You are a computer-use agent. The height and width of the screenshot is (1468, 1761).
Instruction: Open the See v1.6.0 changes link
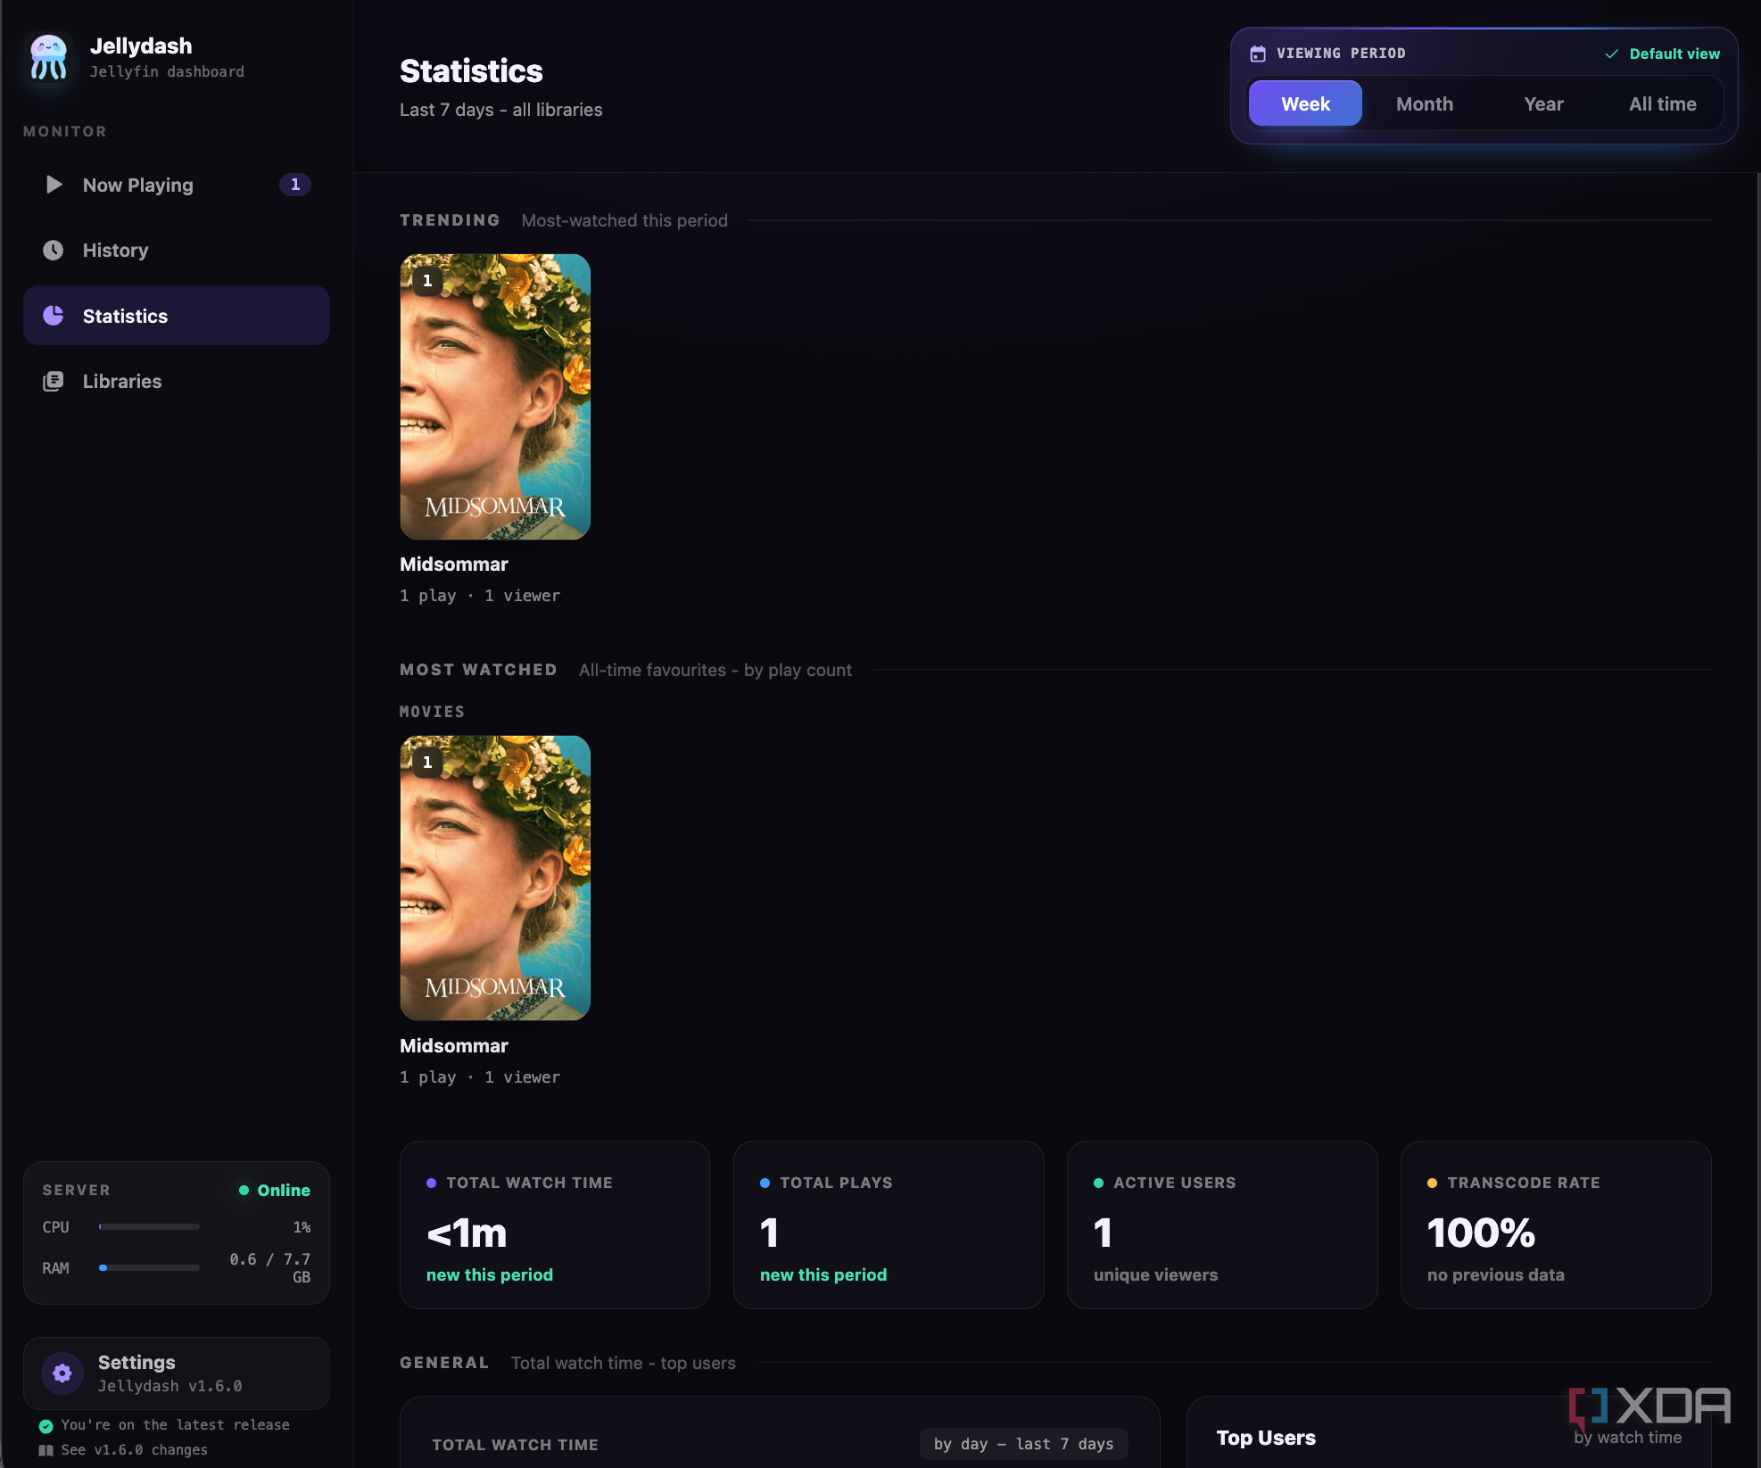pos(134,1450)
